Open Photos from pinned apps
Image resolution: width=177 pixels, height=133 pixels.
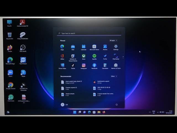(105, 47)
